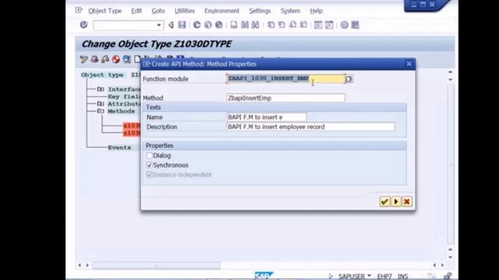
Task: Click the INS status bar indicator
Action: tap(403, 276)
